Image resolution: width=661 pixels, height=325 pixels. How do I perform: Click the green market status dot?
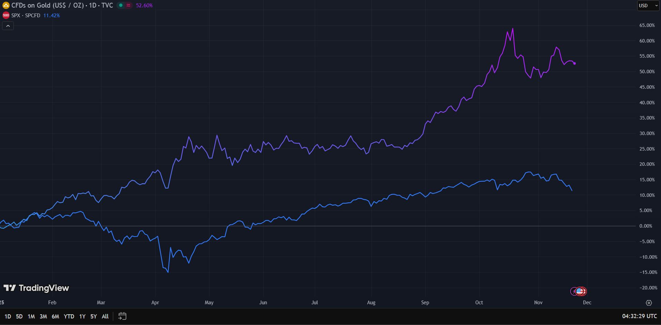pyautogui.click(x=121, y=6)
